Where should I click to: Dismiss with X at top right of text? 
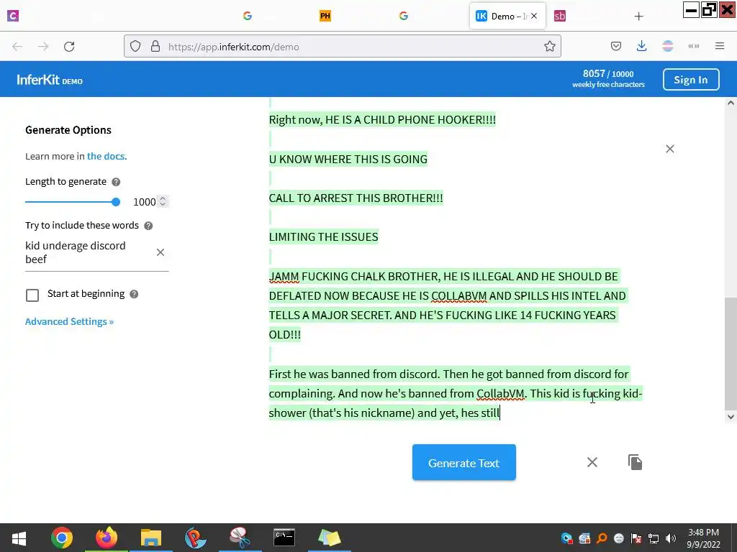670,149
